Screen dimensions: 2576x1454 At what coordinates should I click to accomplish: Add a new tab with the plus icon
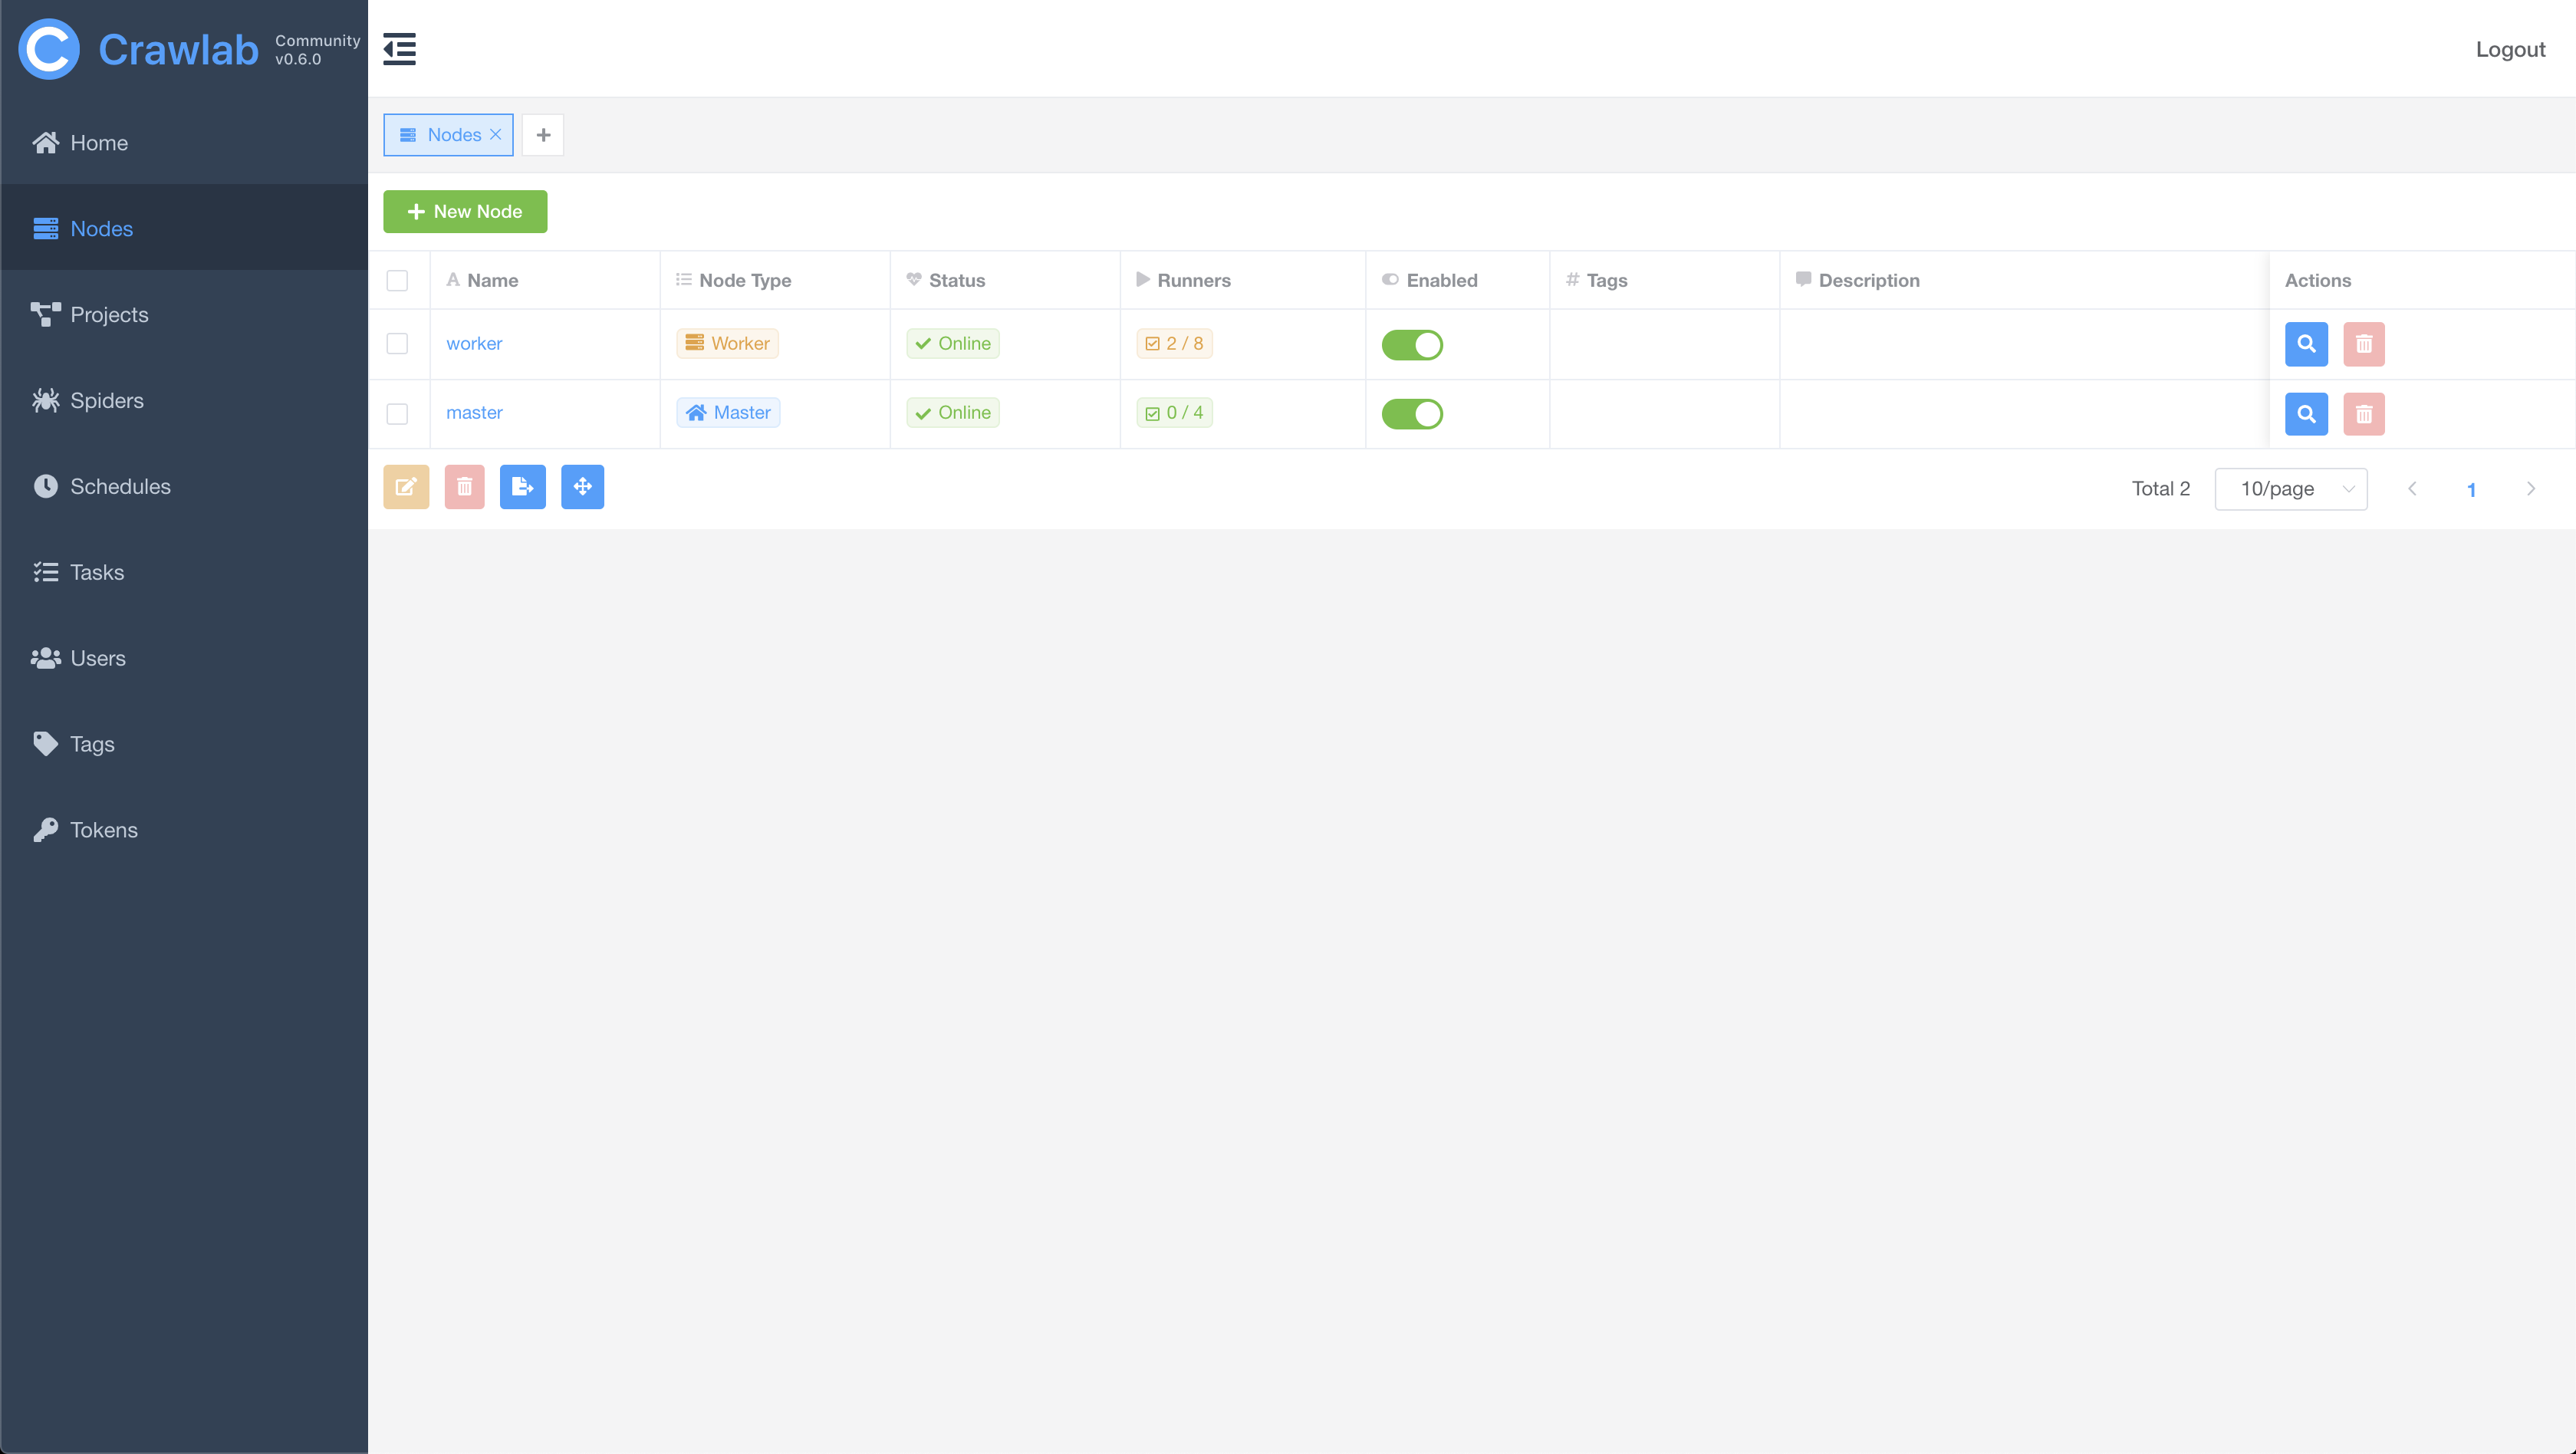[543, 135]
